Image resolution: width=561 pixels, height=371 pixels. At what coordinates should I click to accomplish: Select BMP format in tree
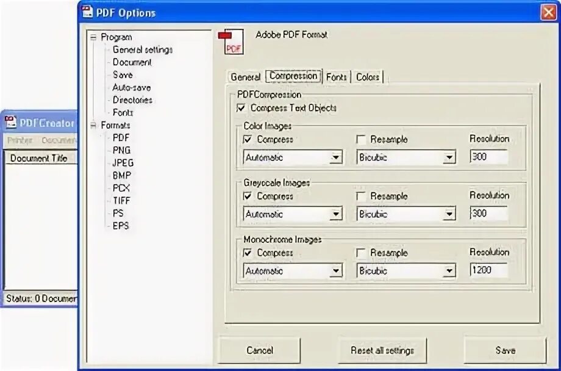[122, 176]
